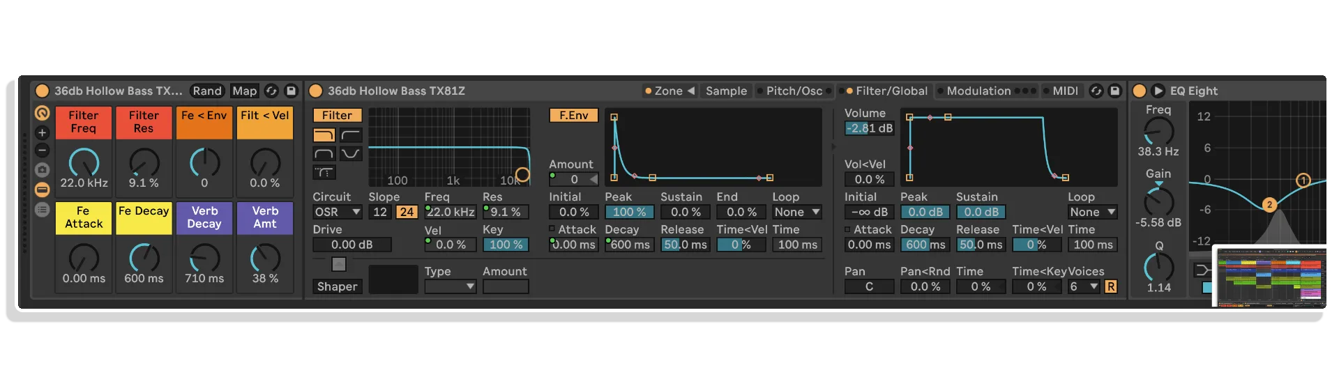Select the low-pass filter shape icon
1339x384 pixels.
[x=324, y=135]
